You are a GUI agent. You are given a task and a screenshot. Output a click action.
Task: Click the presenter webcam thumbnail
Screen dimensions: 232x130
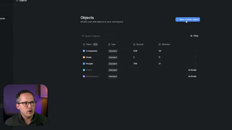26,105
